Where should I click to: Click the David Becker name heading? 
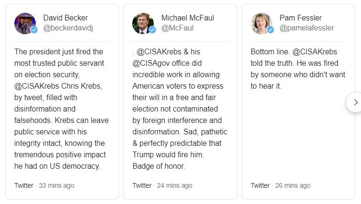click(x=65, y=18)
